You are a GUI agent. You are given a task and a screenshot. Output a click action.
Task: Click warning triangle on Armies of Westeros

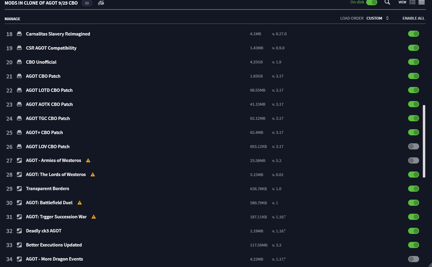coord(88,160)
